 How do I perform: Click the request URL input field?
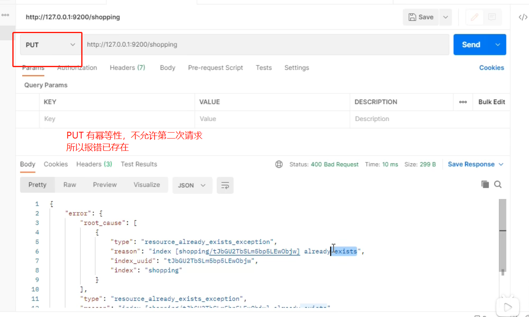pyautogui.click(x=266, y=45)
